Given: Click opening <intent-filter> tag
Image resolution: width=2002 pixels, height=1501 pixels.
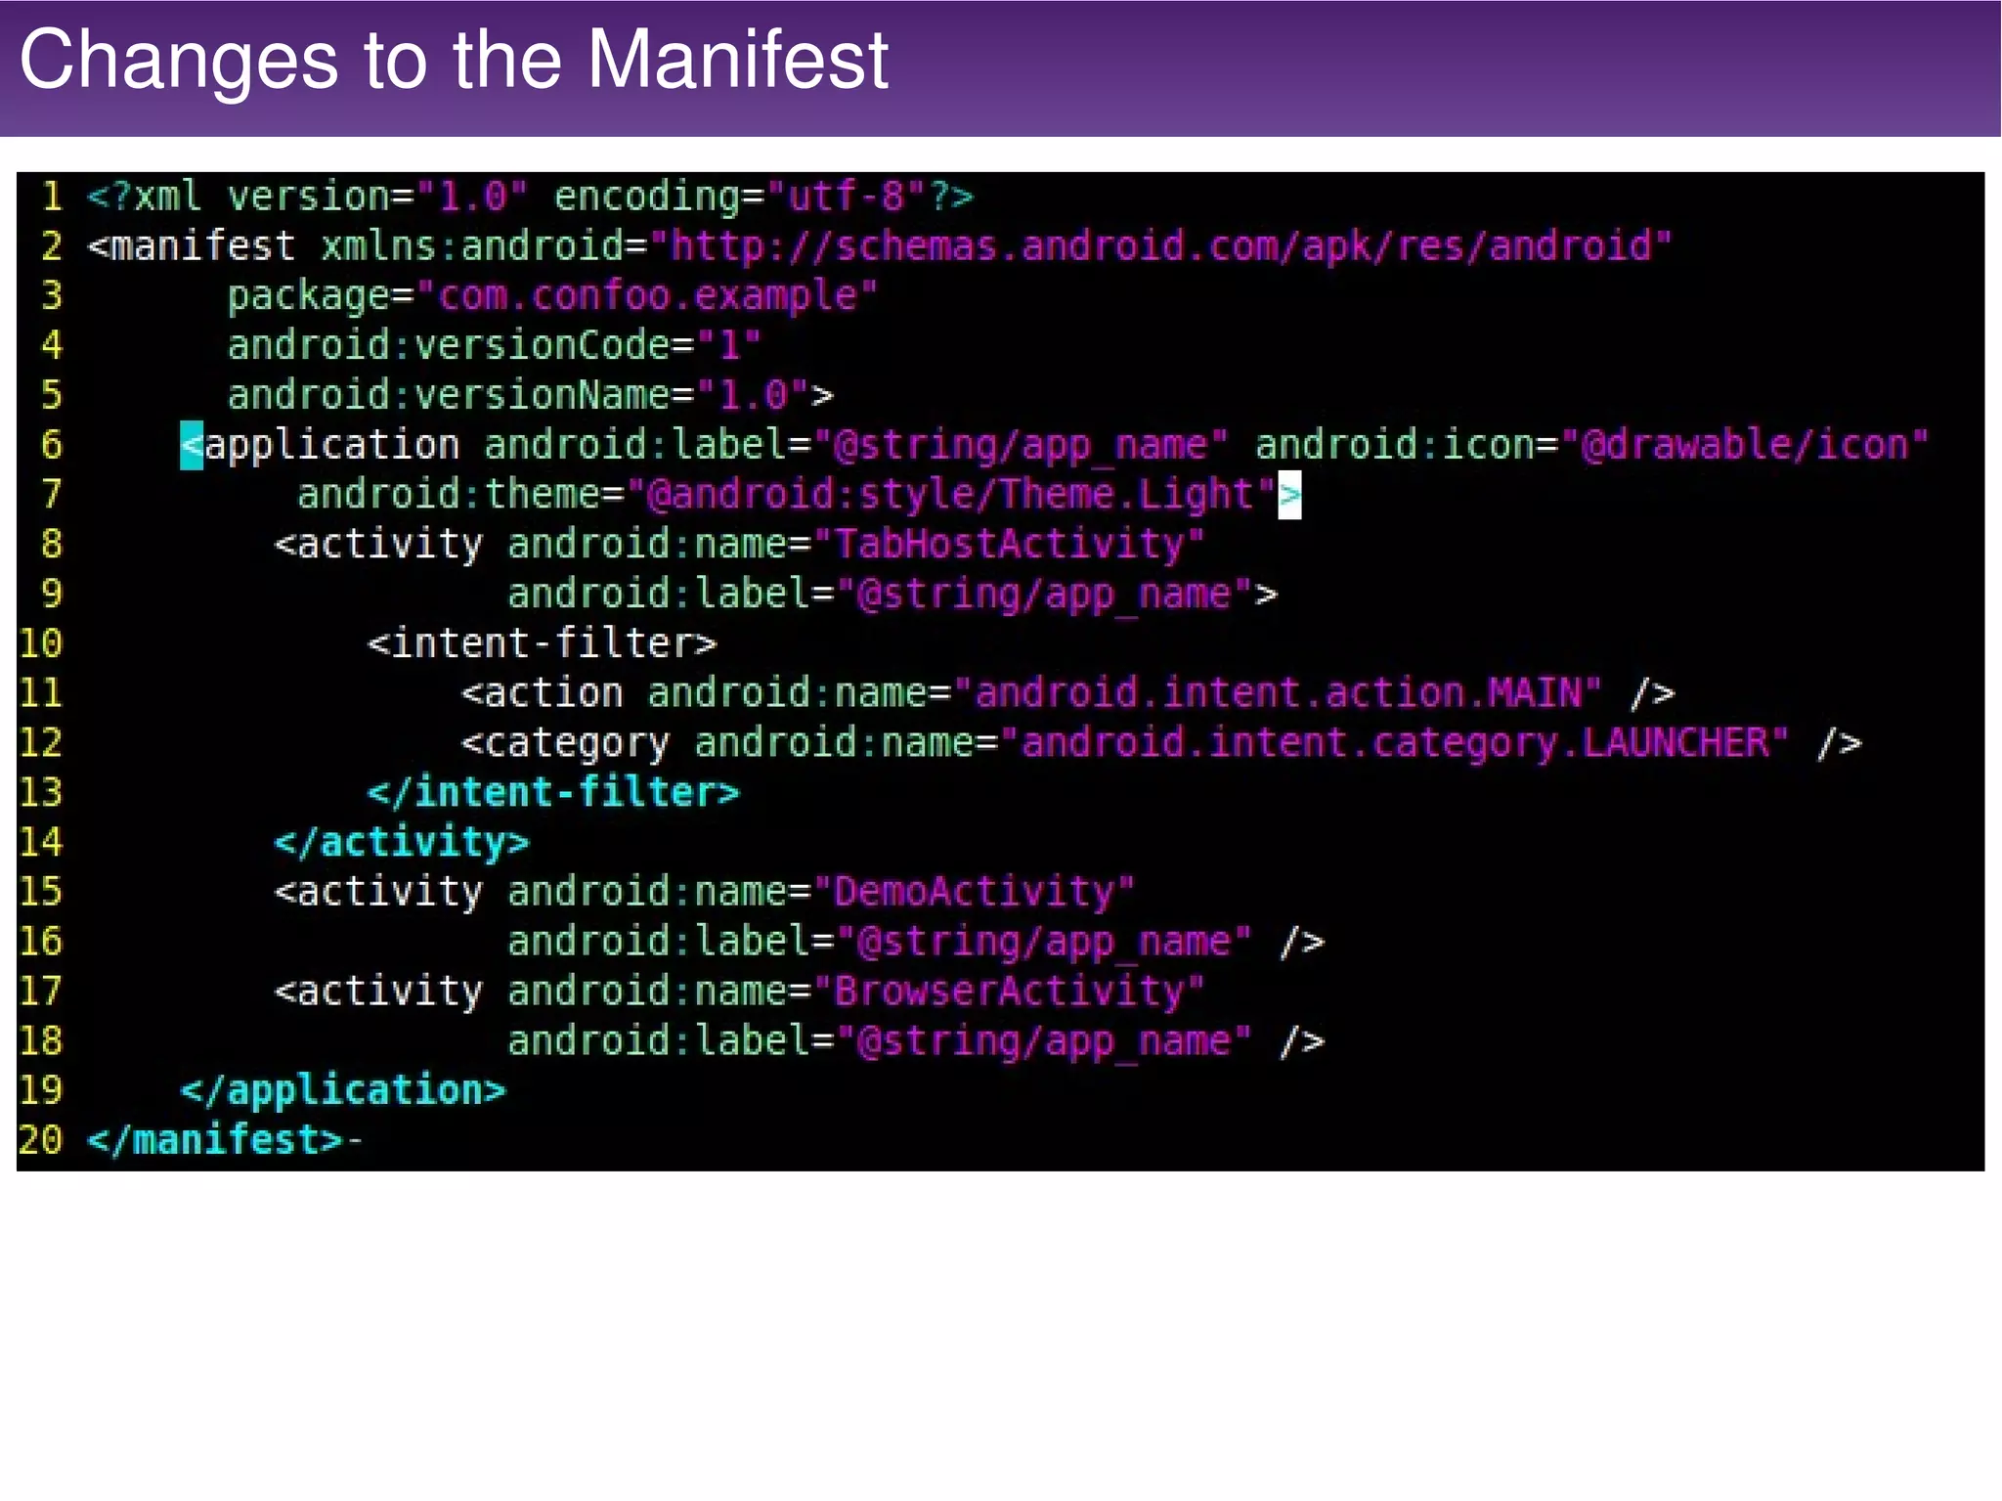Looking at the screenshot, I should [542, 643].
